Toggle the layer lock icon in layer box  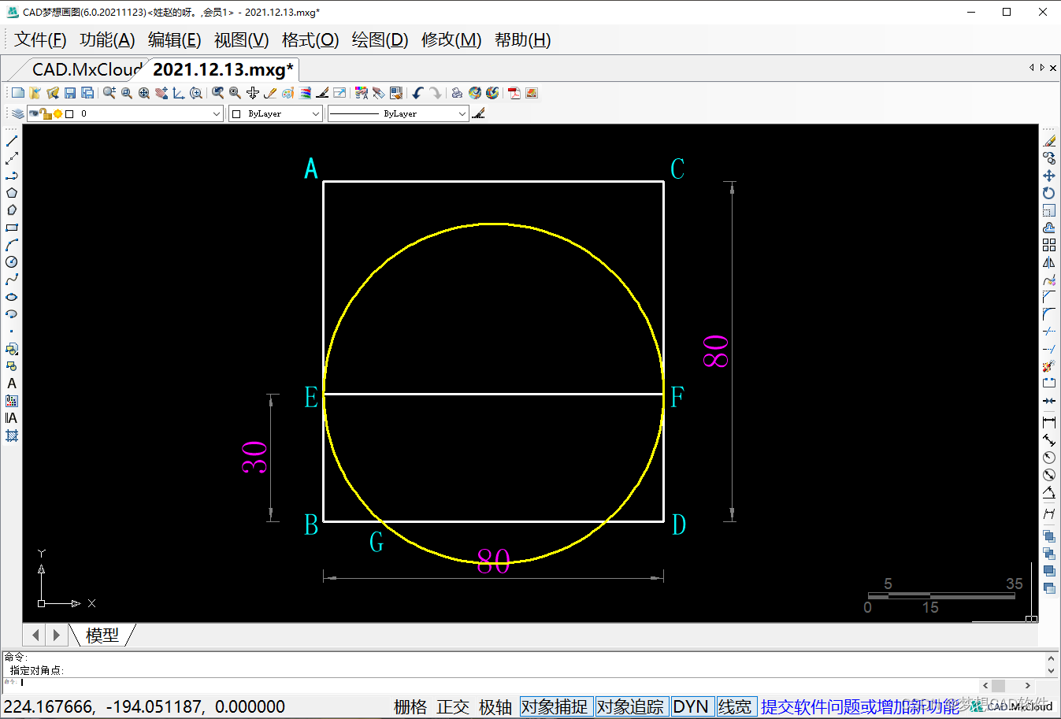(46, 113)
